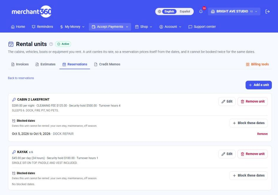Expand the My Money menu

click(72, 27)
